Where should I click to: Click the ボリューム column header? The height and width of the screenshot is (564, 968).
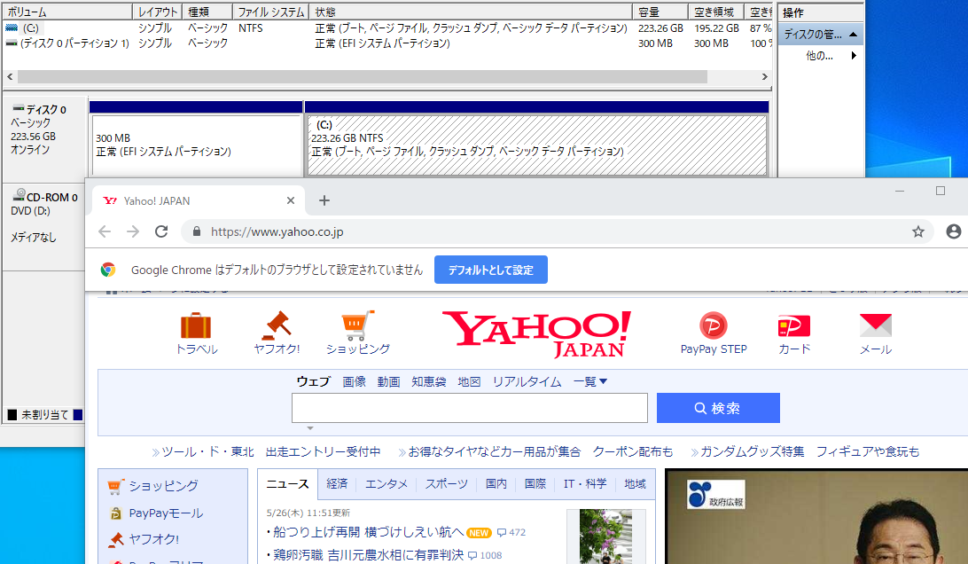pos(67,12)
